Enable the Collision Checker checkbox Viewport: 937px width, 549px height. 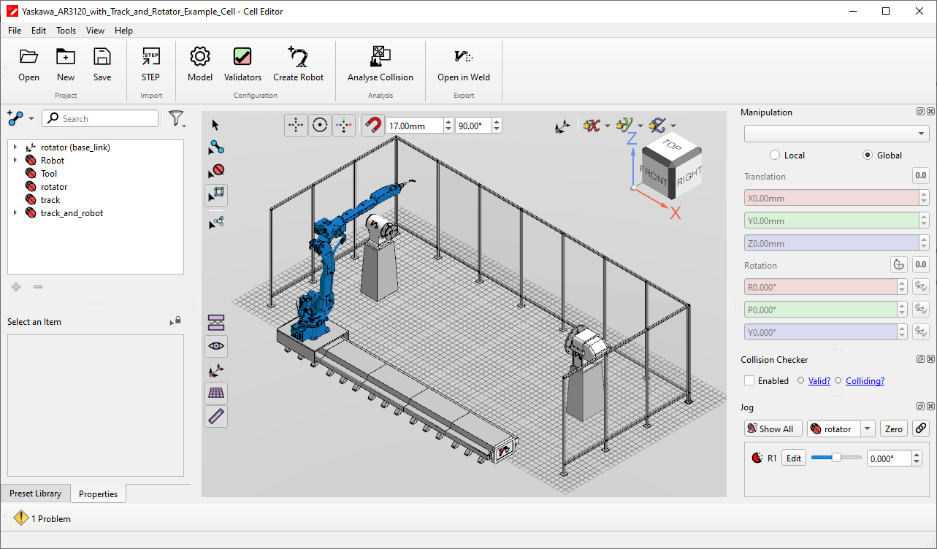click(x=749, y=380)
